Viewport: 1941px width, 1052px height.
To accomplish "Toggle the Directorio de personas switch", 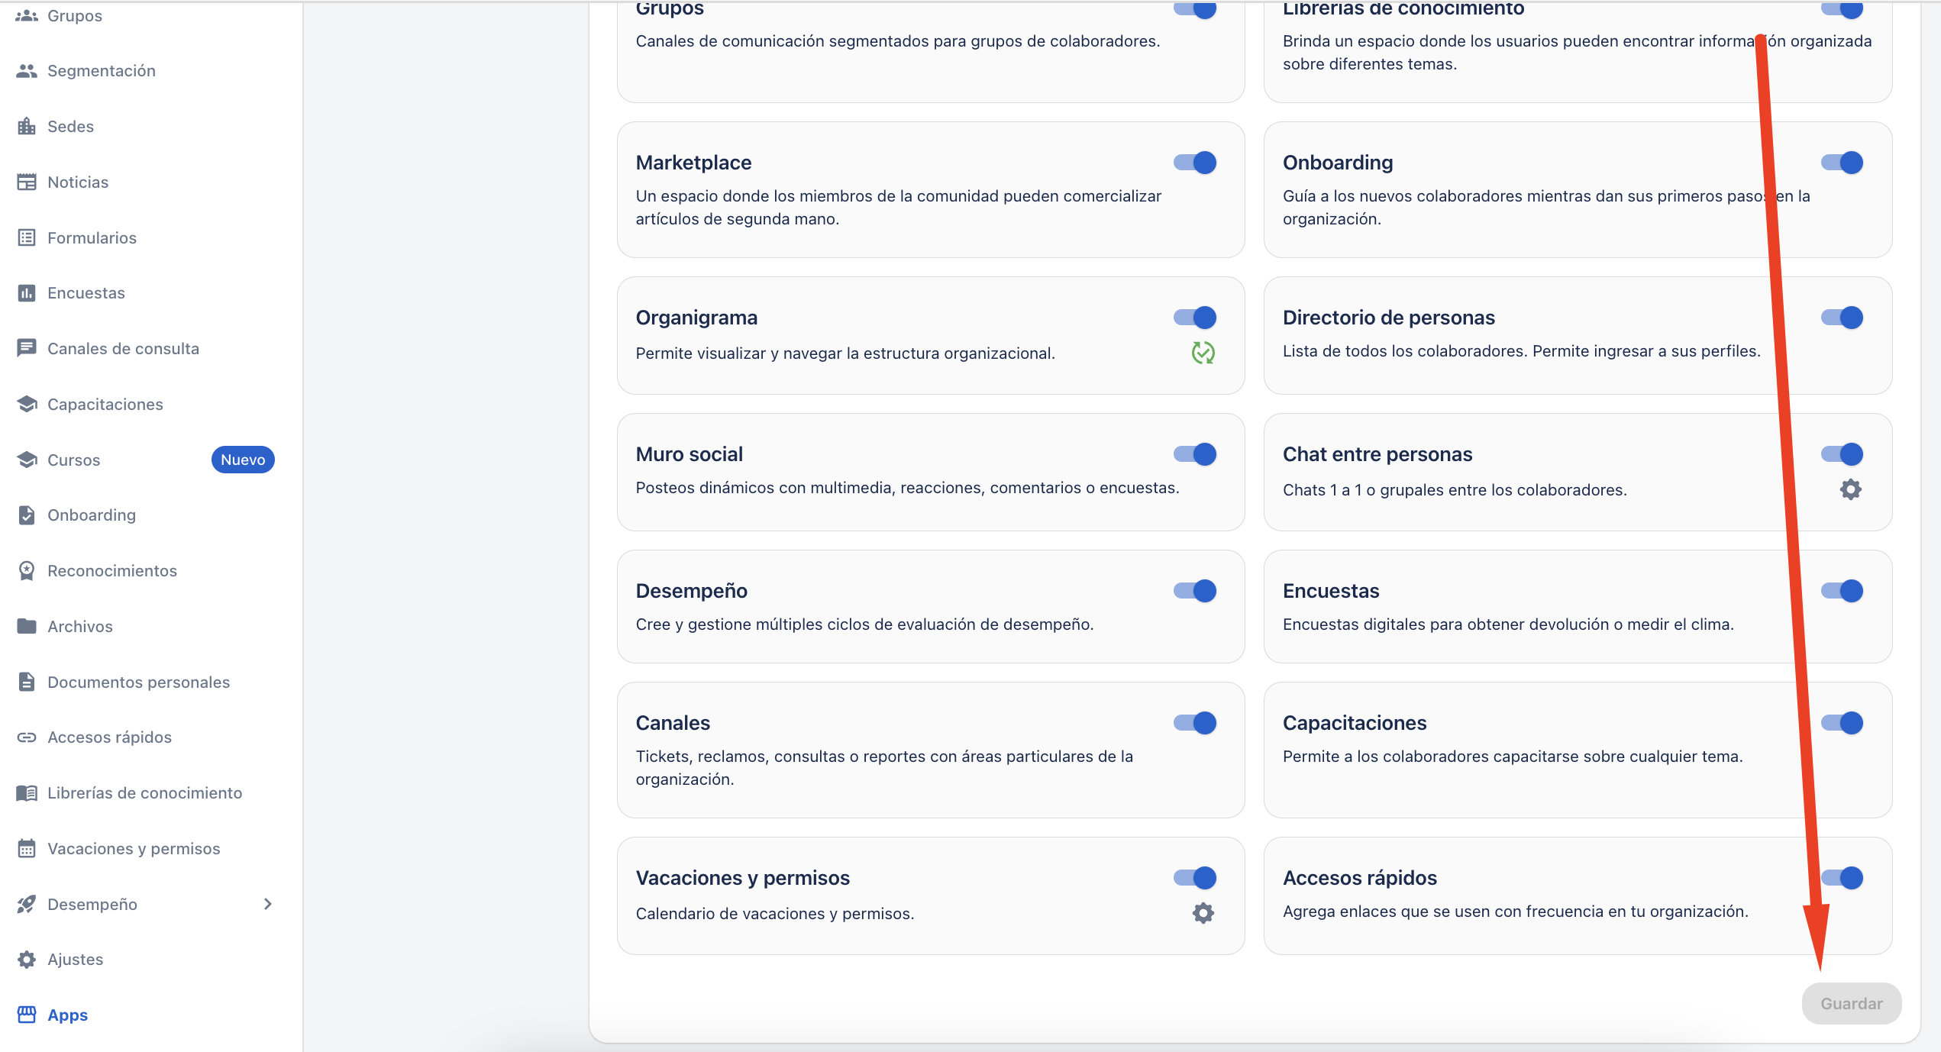I will [1842, 318].
